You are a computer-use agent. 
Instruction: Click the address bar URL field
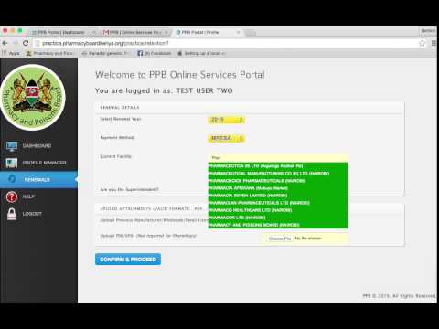tap(226, 43)
